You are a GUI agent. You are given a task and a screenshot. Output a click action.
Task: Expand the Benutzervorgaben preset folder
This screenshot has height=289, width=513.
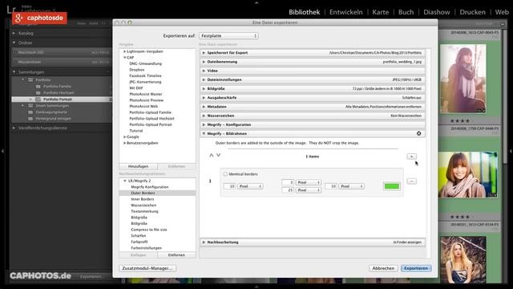[125, 143]
